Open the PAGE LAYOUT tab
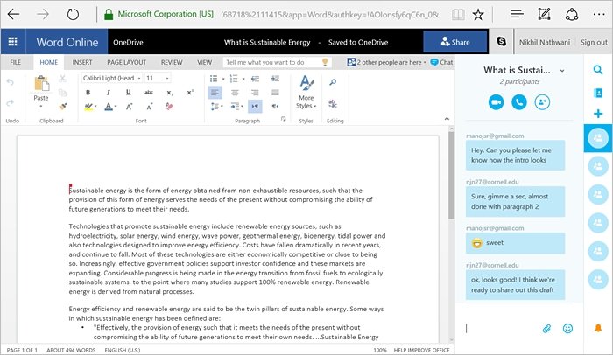 click(127, 62)
